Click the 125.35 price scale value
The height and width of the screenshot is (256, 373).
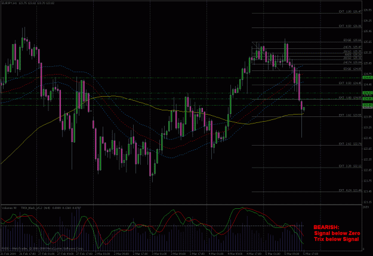click(x=368, y=53)
